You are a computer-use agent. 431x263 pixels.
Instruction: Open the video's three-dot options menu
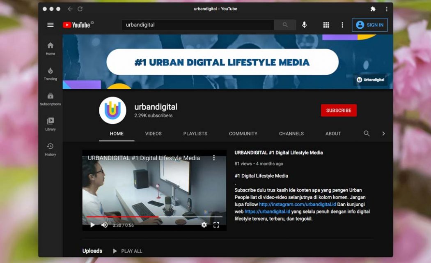click(213, 158)
